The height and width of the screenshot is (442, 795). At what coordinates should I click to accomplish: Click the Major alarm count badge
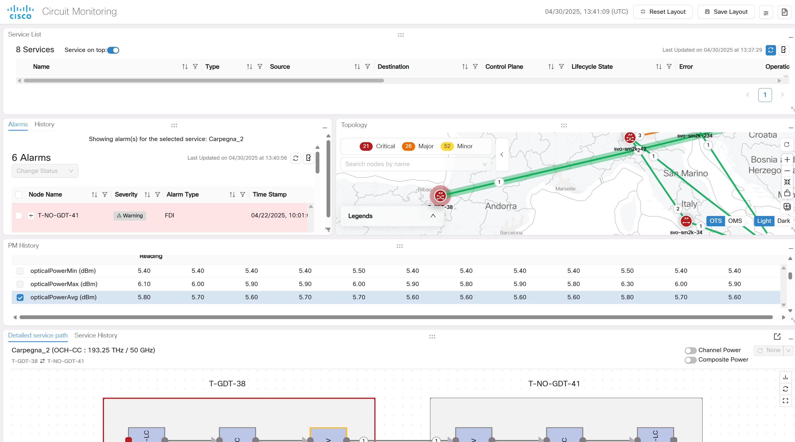[x=408, y=146]
